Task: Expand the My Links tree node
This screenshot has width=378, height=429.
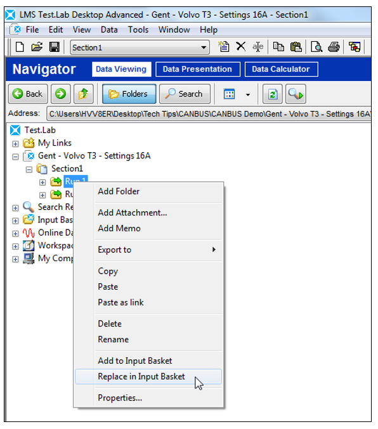Action: click(x=15, y=144)
